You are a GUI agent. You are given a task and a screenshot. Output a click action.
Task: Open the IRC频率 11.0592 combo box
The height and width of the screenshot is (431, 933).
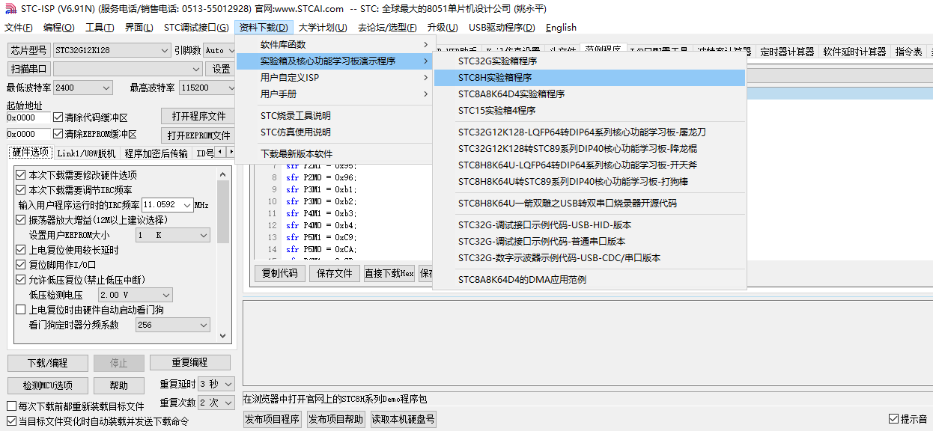point(167,205)
